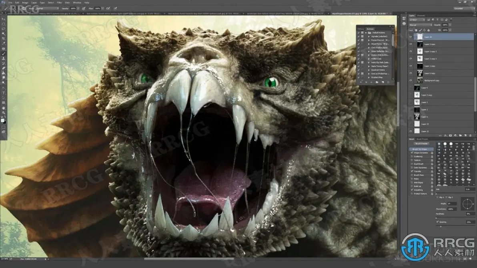Open the Actions panel create new set folder icon
Image resolution: width=477 pixels, height=268 pixels.
(377, 82)
